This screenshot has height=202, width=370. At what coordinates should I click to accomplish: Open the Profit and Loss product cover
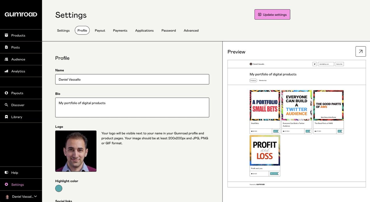coord(265,151)
